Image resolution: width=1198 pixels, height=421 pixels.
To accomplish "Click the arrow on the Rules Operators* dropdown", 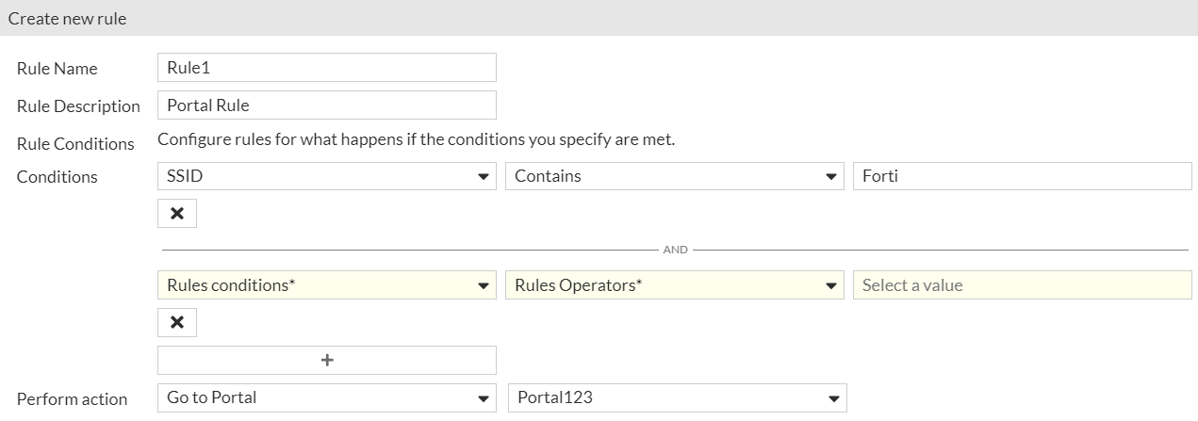I will (x=831, y=286).
